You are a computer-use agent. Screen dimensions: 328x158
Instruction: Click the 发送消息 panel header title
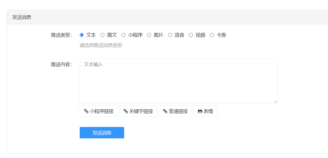click(22, 17)
